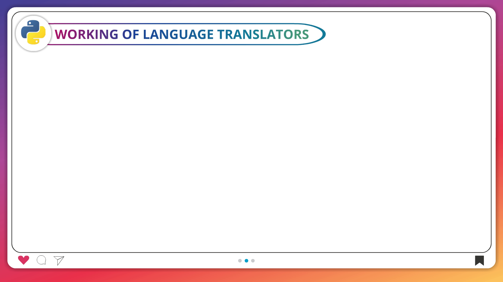Open comments via the speech bubble icon
Viewport: 503px width, 282px height.
coord(41,260)
